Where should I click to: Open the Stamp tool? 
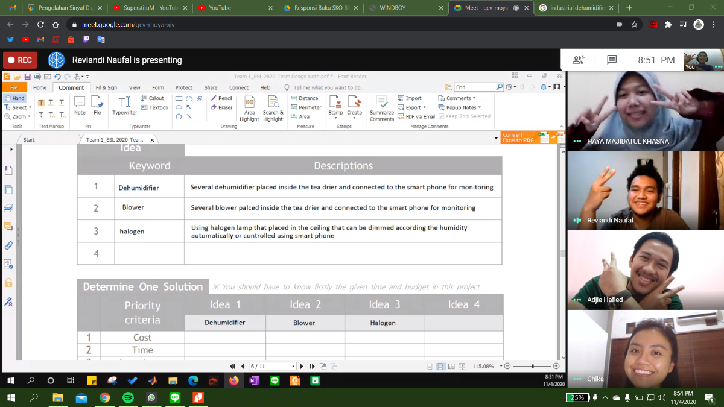point(335,105)
